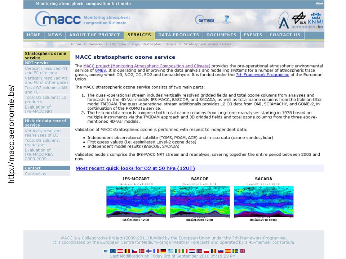Select the SERVICES menu tab
The width and height of the screenshot is (346, 259).
click(139, 35)
